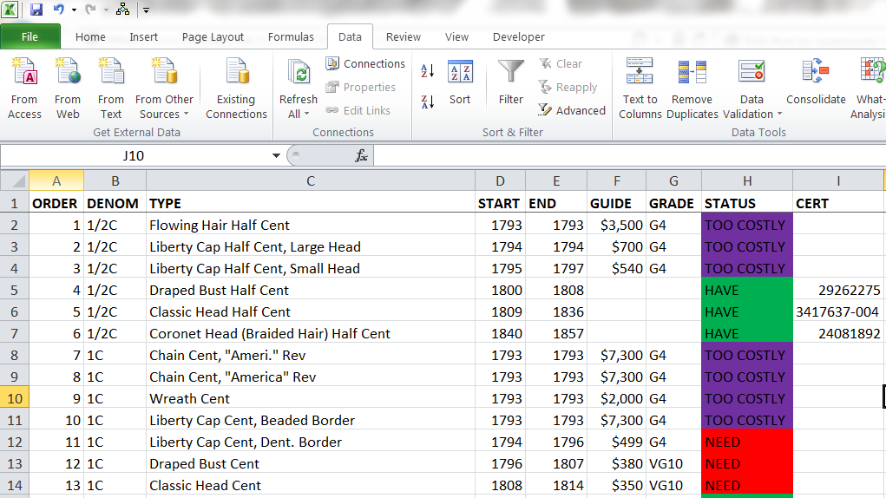Undo the last action
Viewport: 886px width, 498px height.
(59, 10)
